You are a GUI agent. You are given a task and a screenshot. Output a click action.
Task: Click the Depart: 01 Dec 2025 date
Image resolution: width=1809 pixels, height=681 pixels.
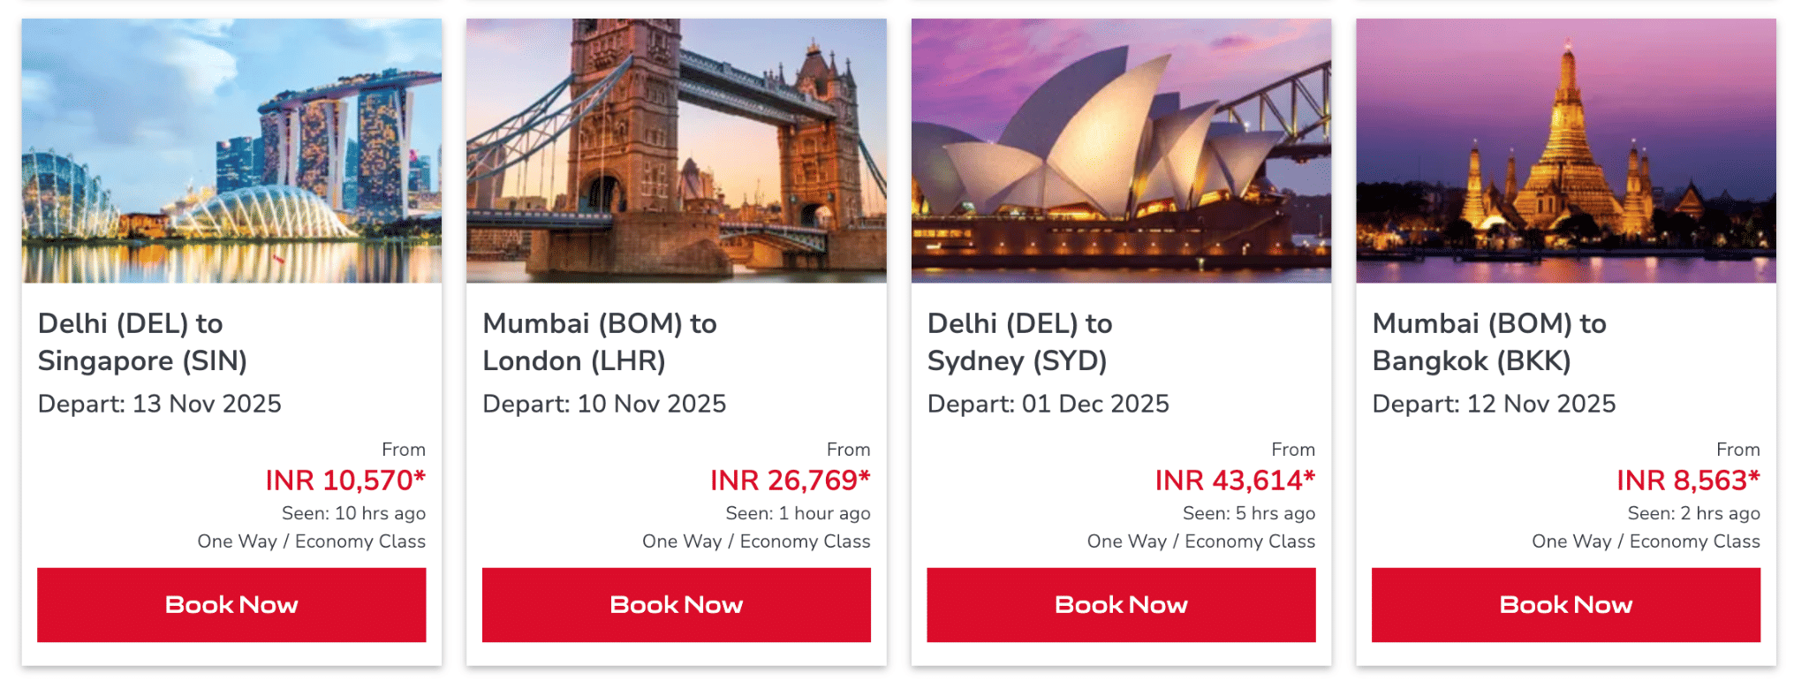click(1048, 404)
